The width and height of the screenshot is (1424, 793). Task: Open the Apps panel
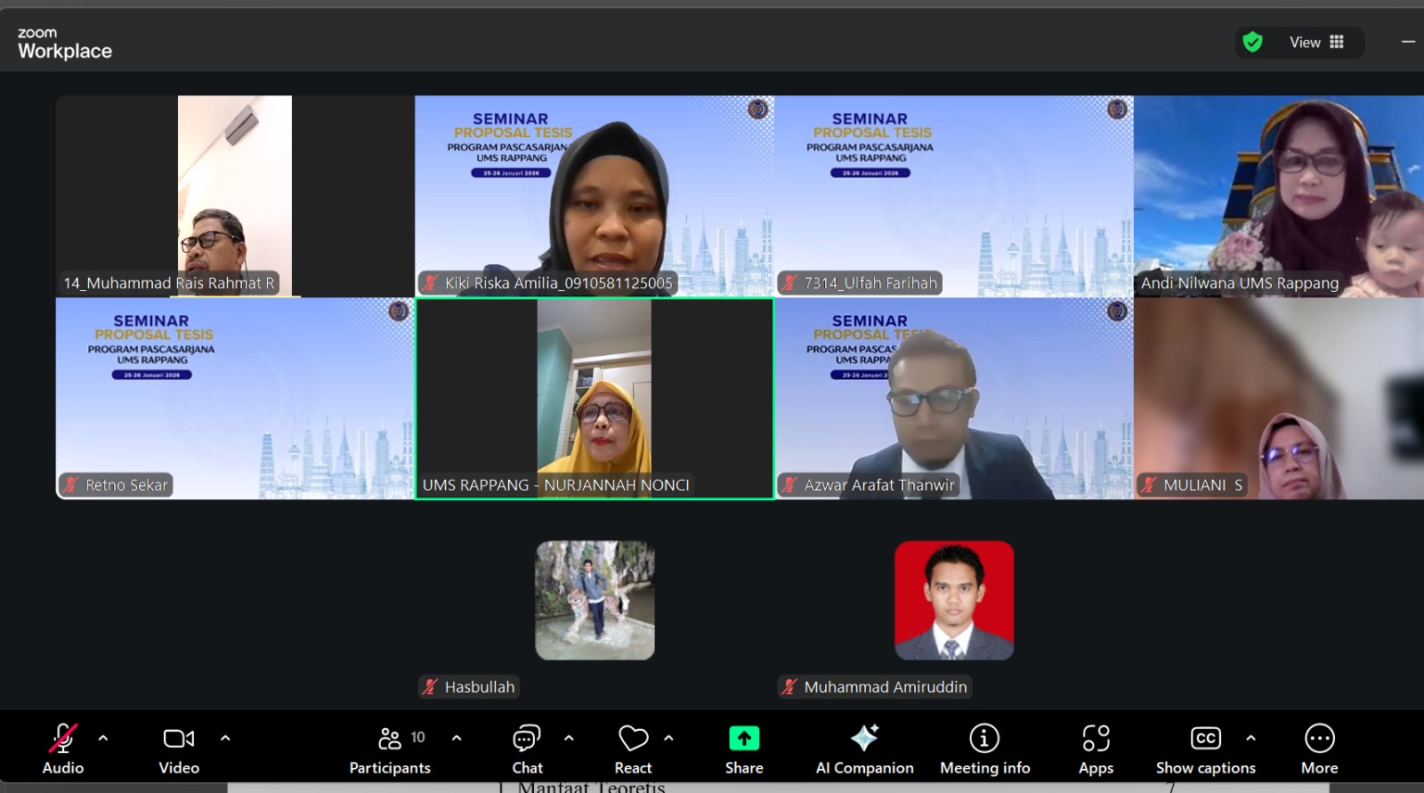[x=1096, y=750]
